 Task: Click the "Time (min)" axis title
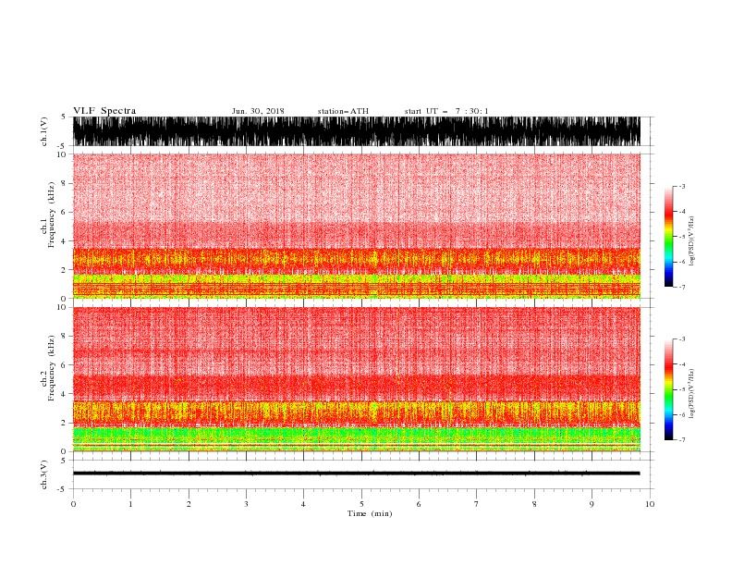pyautogui.click(x=370, y=513)
